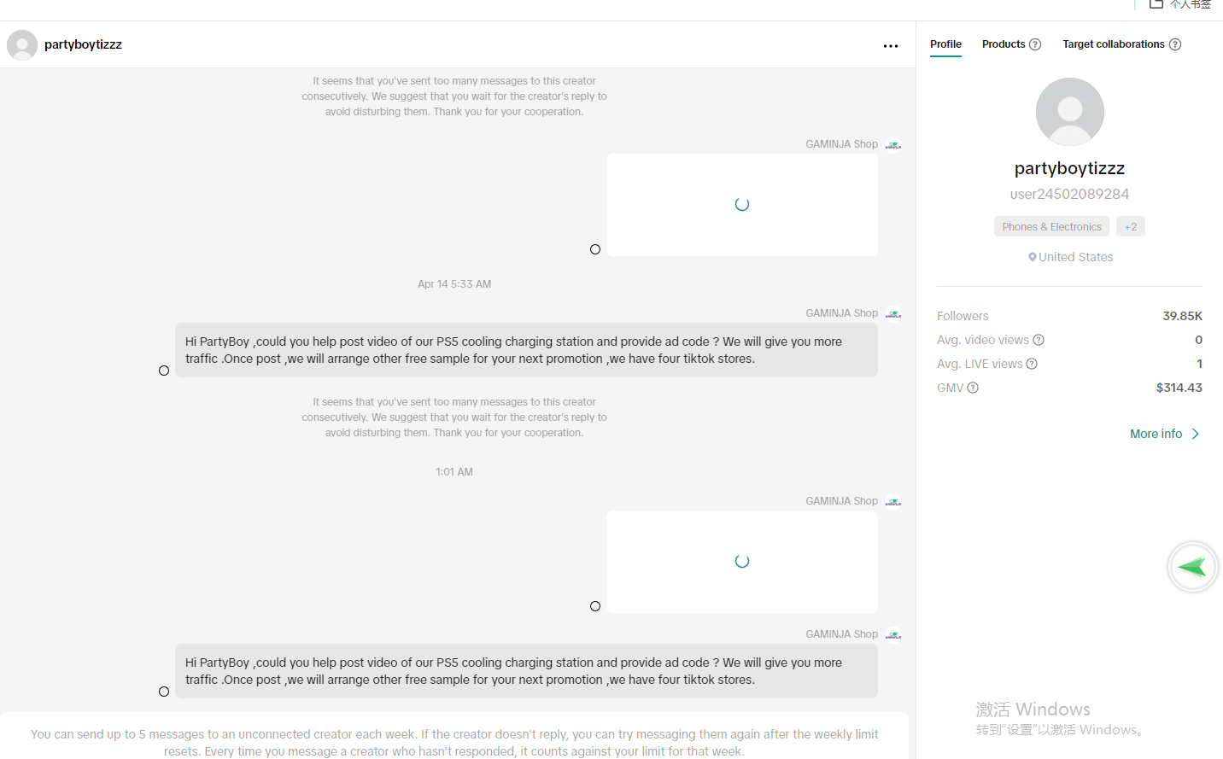
Task: Switch to the Products tab
Action: (1003, 44)
